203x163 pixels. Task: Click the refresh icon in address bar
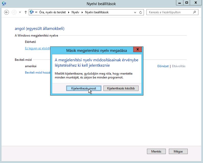(141, 12)
